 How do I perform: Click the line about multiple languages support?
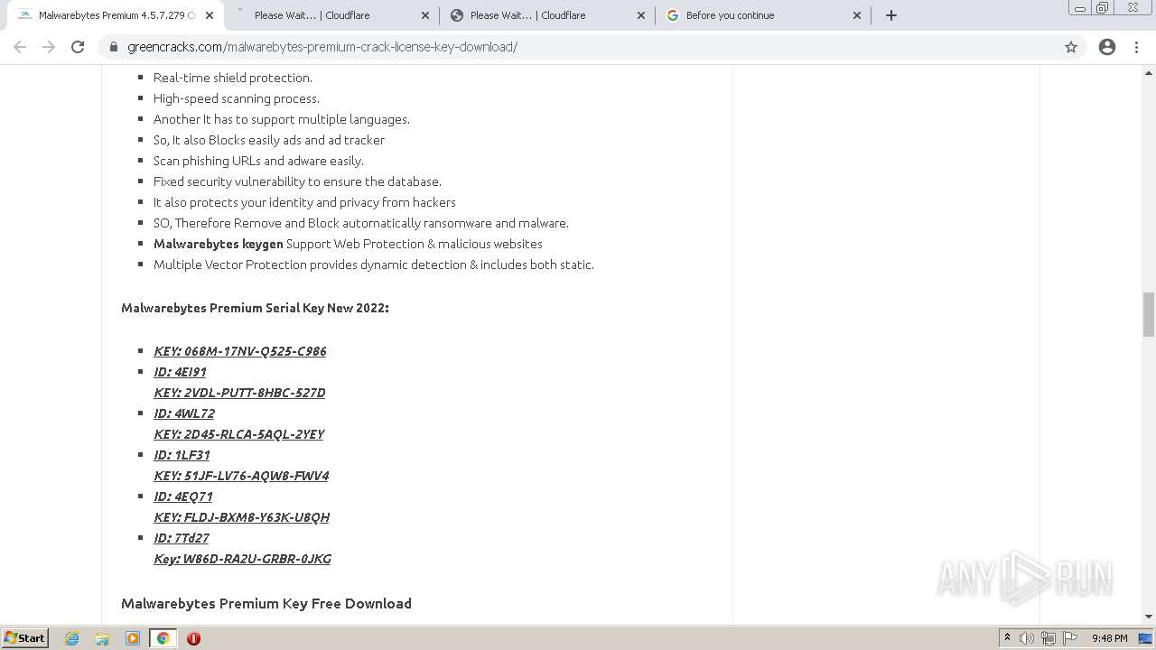point(282,119)
